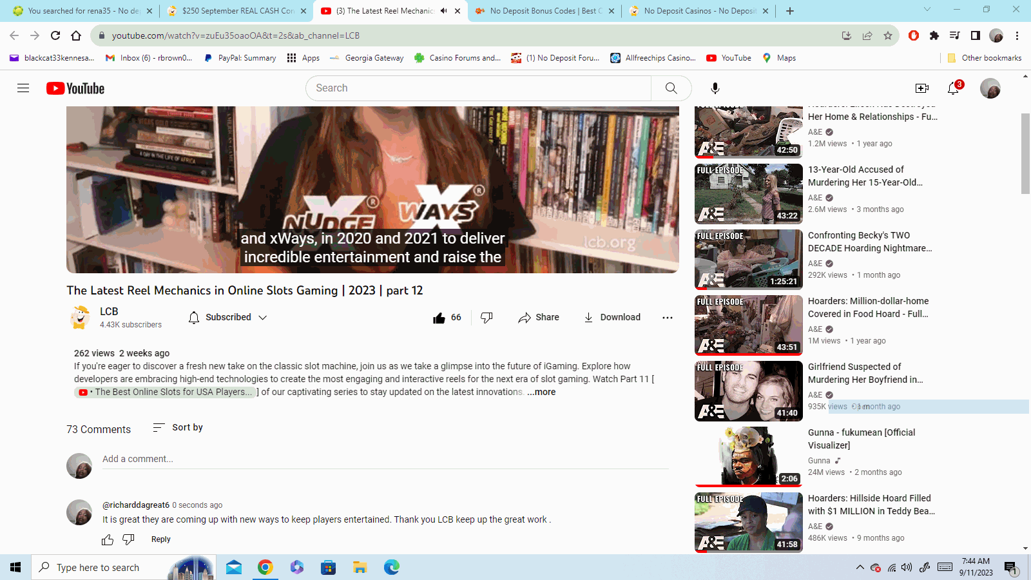Dislike richarddagreat6's comment

tap(129, 540)
